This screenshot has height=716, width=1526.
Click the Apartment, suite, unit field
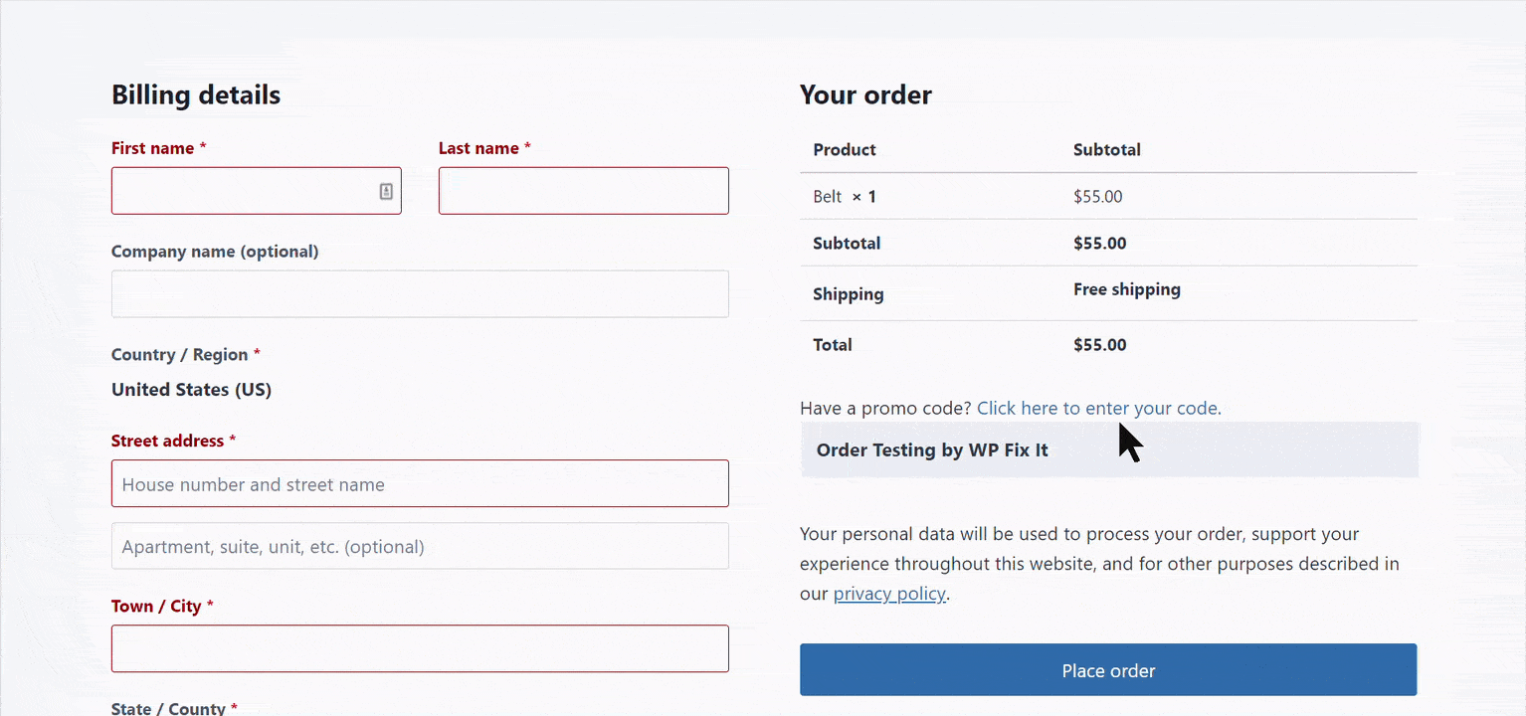click(x=420, y=545)
